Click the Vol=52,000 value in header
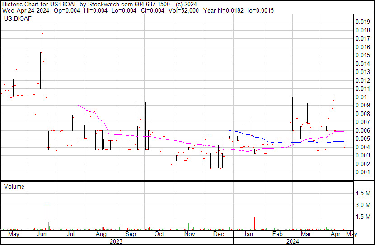Image resolution: width=375 pixels, height=245 pixels. (x=183, y=10)
